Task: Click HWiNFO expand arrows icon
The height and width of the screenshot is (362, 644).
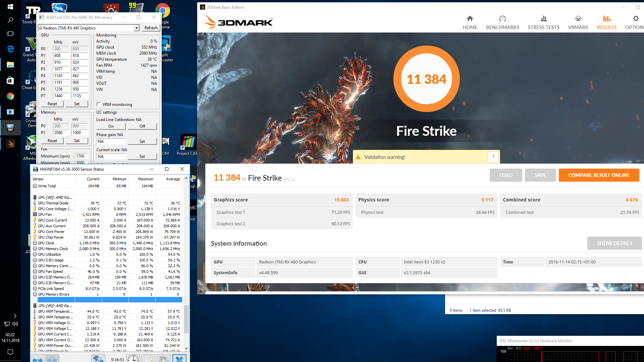Action: [x=38, y=359]
